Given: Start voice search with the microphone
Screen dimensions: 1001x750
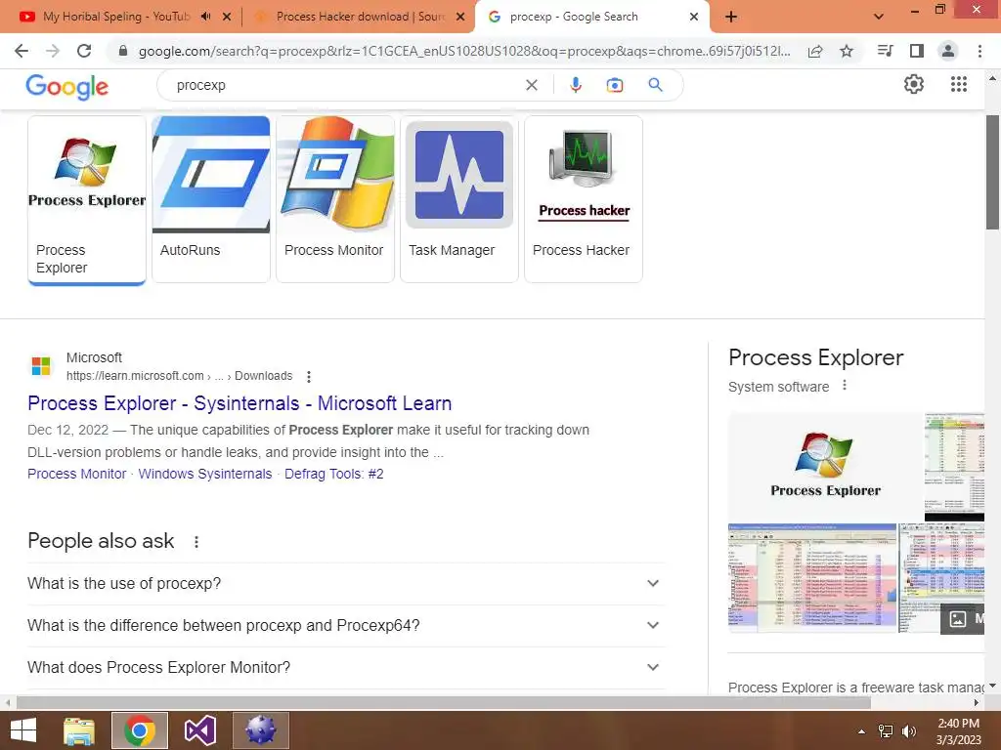Looking at the screenshot, I should coord(575,85).
